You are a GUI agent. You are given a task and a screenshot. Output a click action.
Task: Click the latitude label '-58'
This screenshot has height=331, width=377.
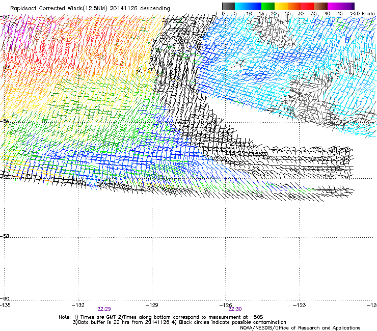(5, 236)
